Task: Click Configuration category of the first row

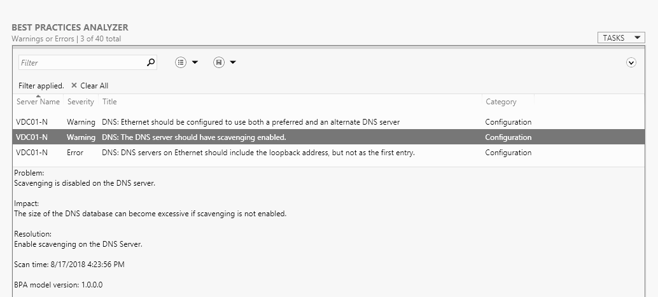Action: pos(508,122)
